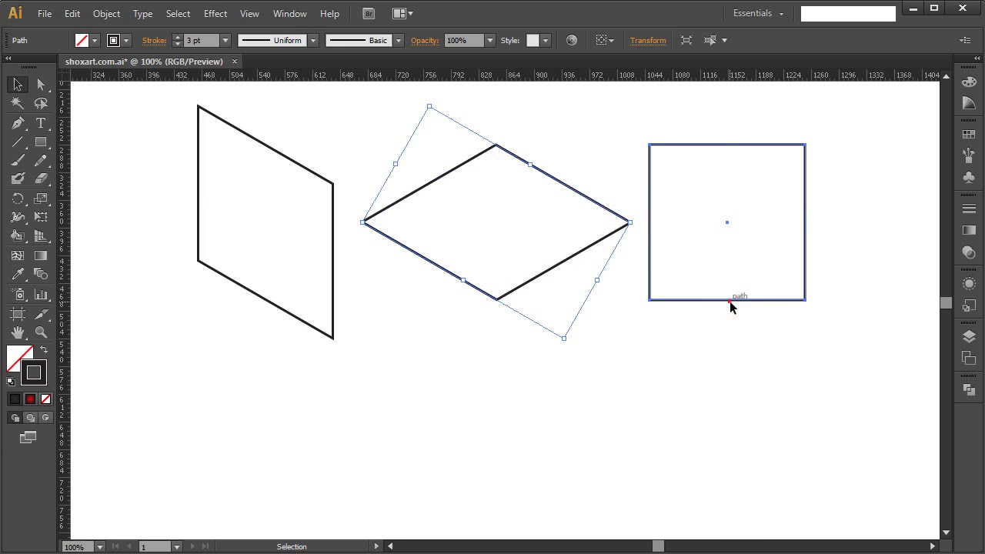Open the Recolor Artwork button
This screenshot has height=554, width=985.
[x=572, y=41]
